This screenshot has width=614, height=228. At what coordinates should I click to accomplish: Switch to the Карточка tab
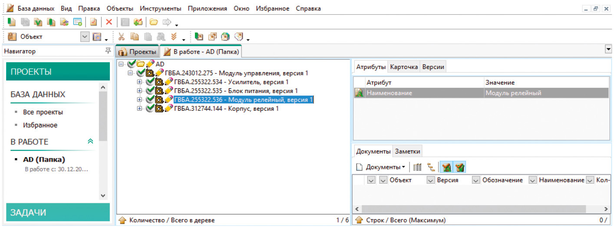click(x=404, y=67)
